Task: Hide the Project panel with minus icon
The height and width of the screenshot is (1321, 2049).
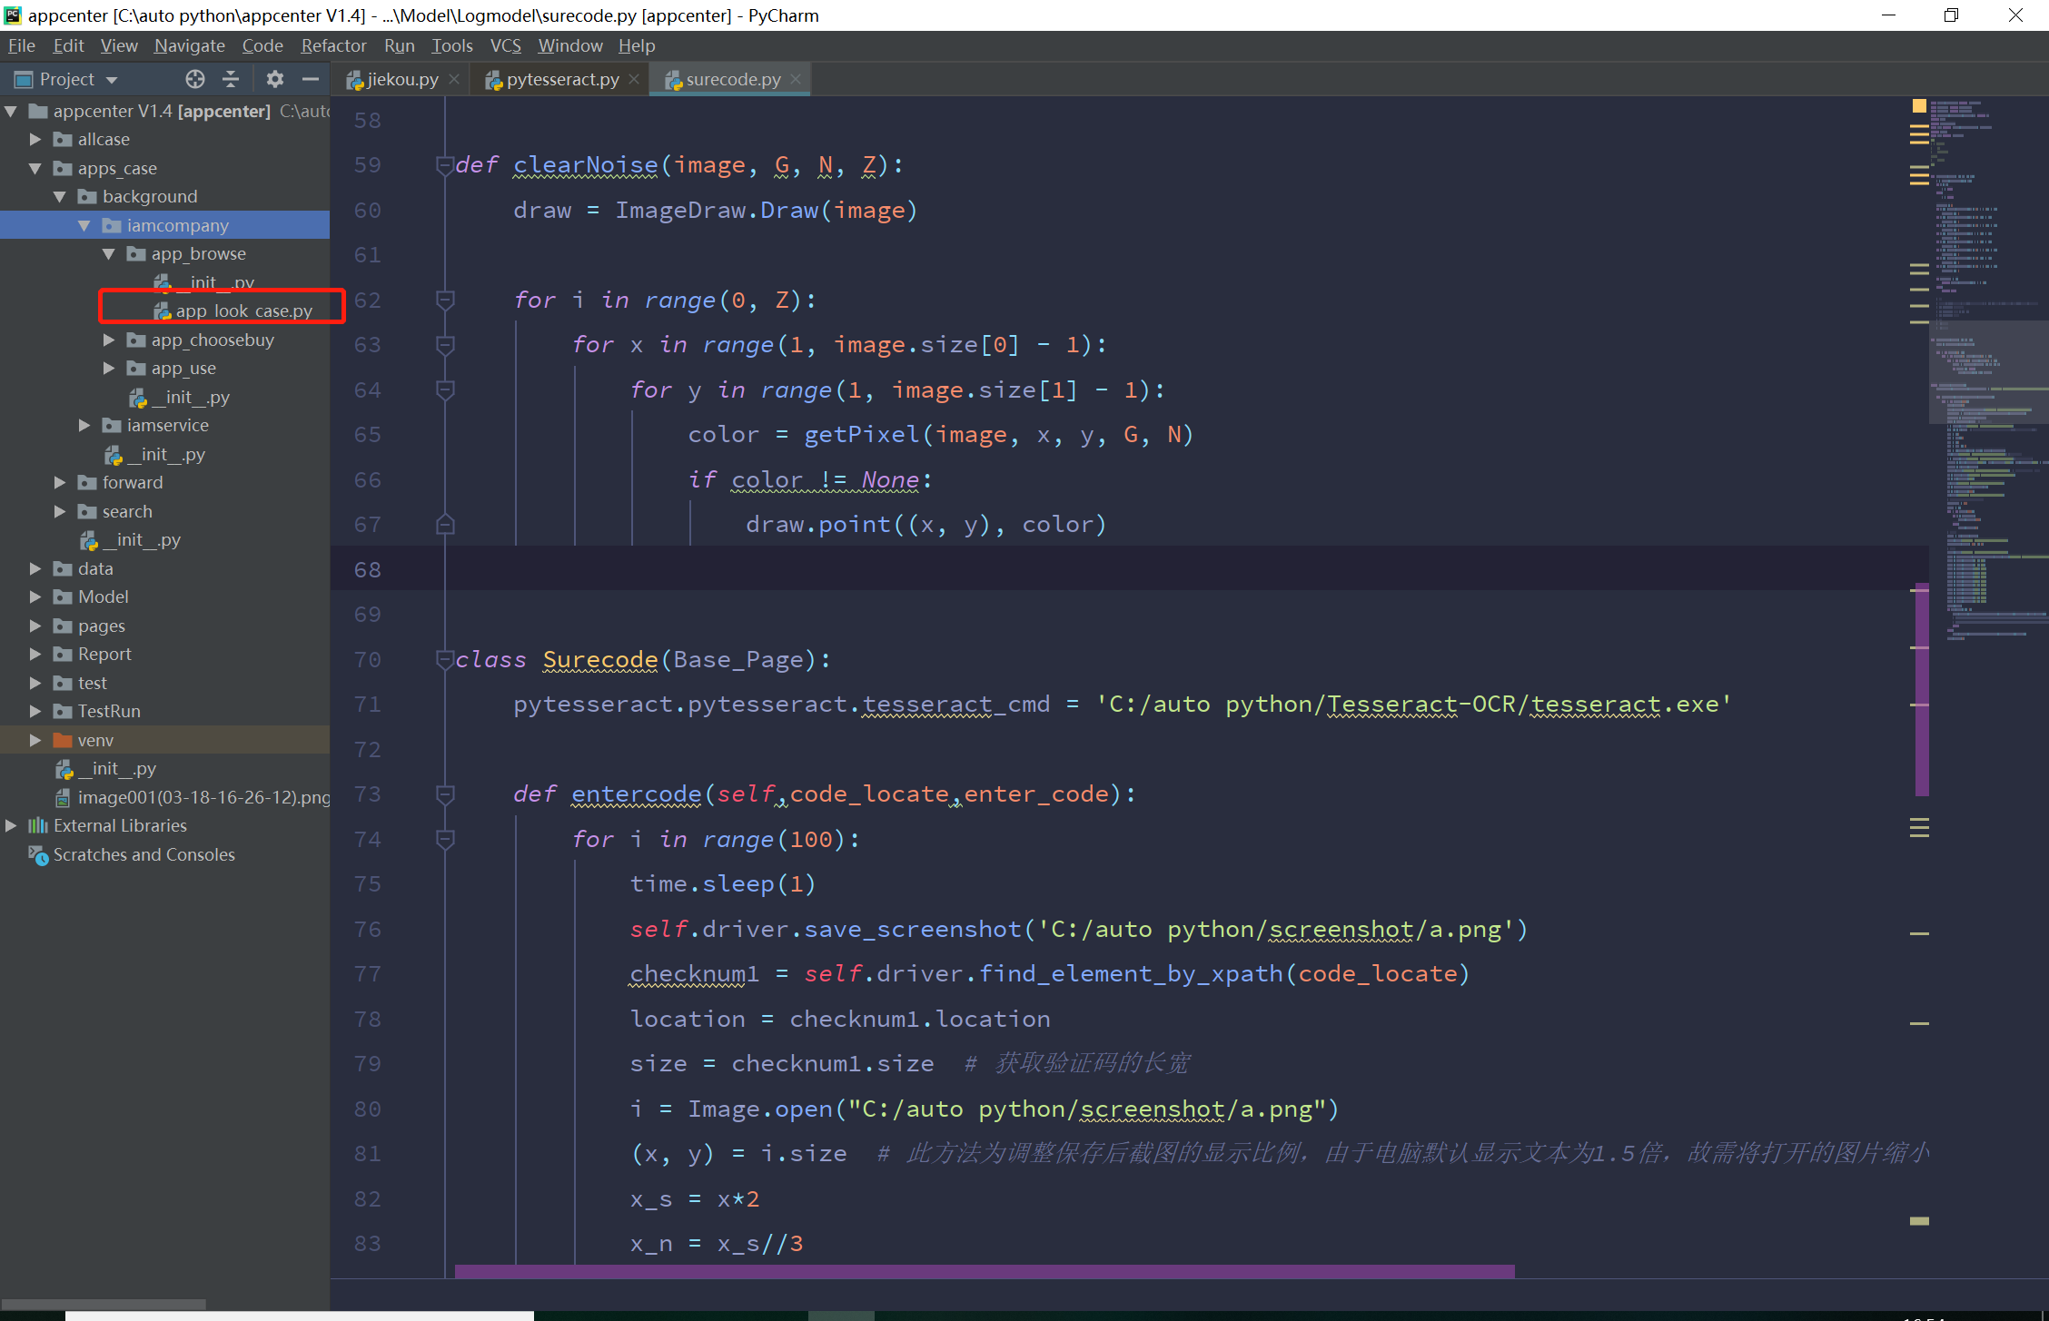Action: [x=311, y=79]
